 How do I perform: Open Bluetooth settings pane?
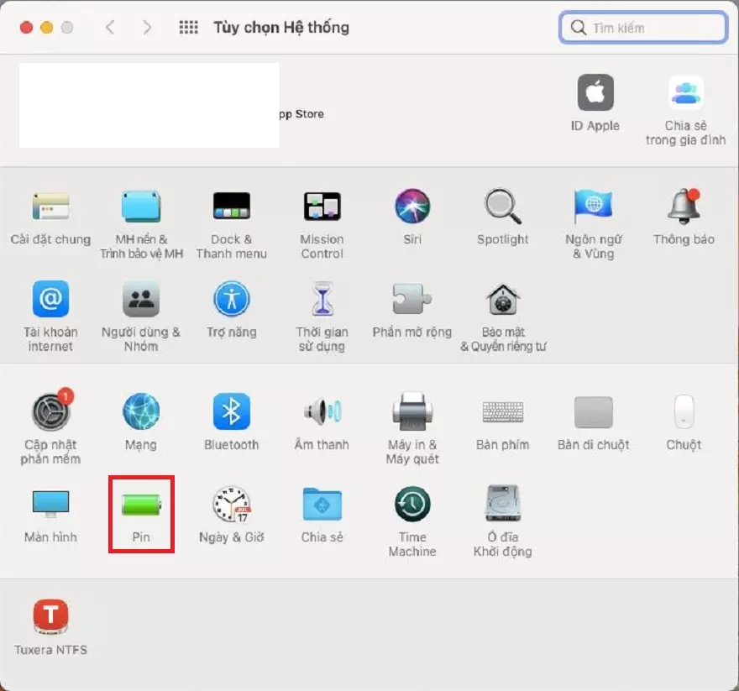[231, 412]
